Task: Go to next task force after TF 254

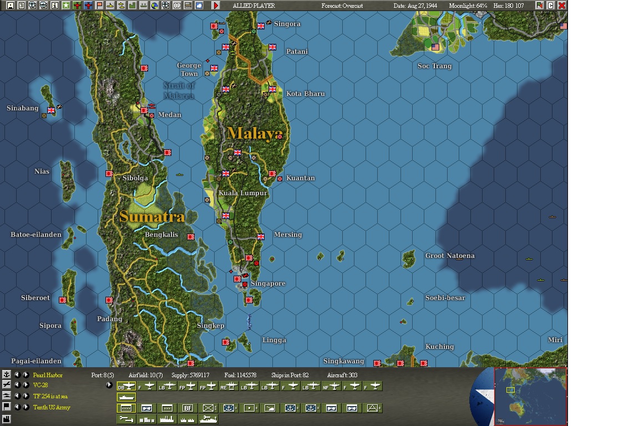Action: (x=26, y=396)
